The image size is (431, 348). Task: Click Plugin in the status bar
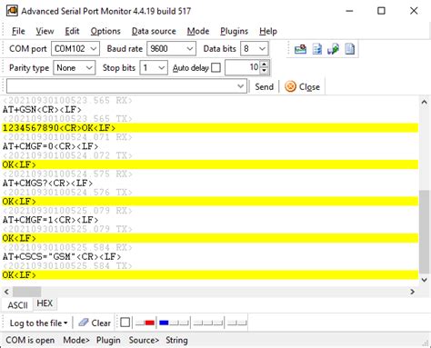[x=108, y=340]
